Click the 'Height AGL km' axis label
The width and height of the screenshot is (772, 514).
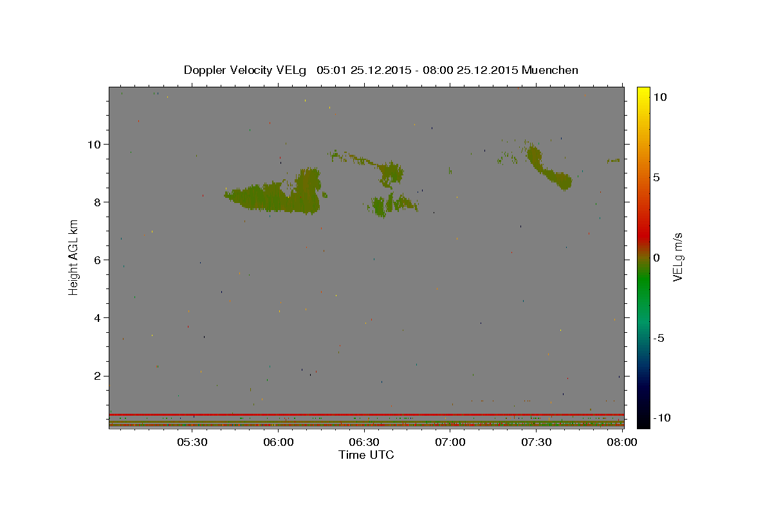(74, 257)
